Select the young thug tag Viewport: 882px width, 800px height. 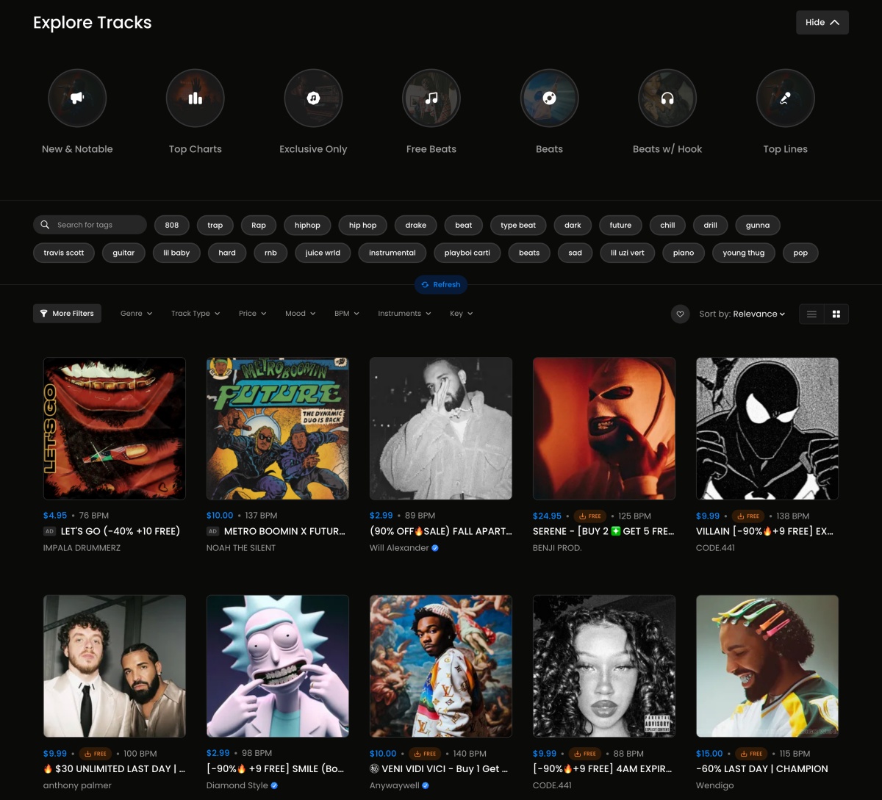tap(744, 253)
